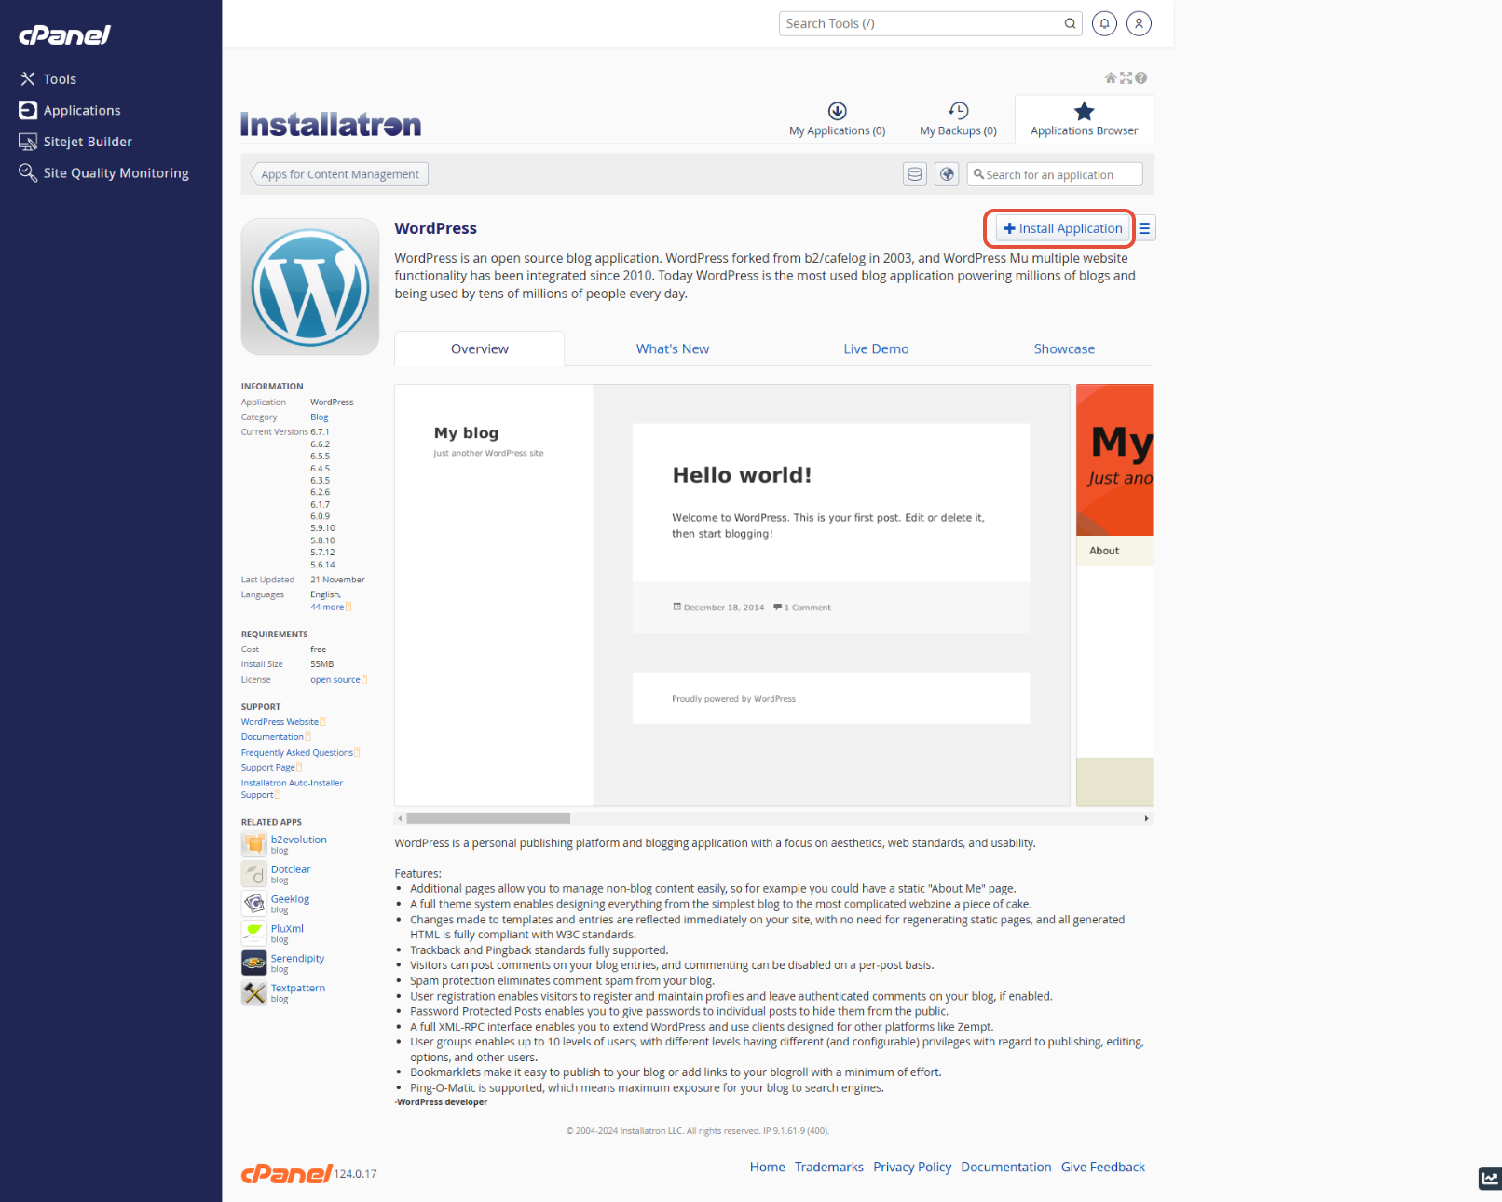Click the PluXml app icon
1502x1202 pixels.
point(253,934)
